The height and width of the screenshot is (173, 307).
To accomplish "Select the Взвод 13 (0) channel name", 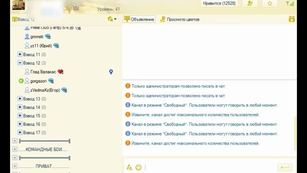I will [x=35, y=99].
